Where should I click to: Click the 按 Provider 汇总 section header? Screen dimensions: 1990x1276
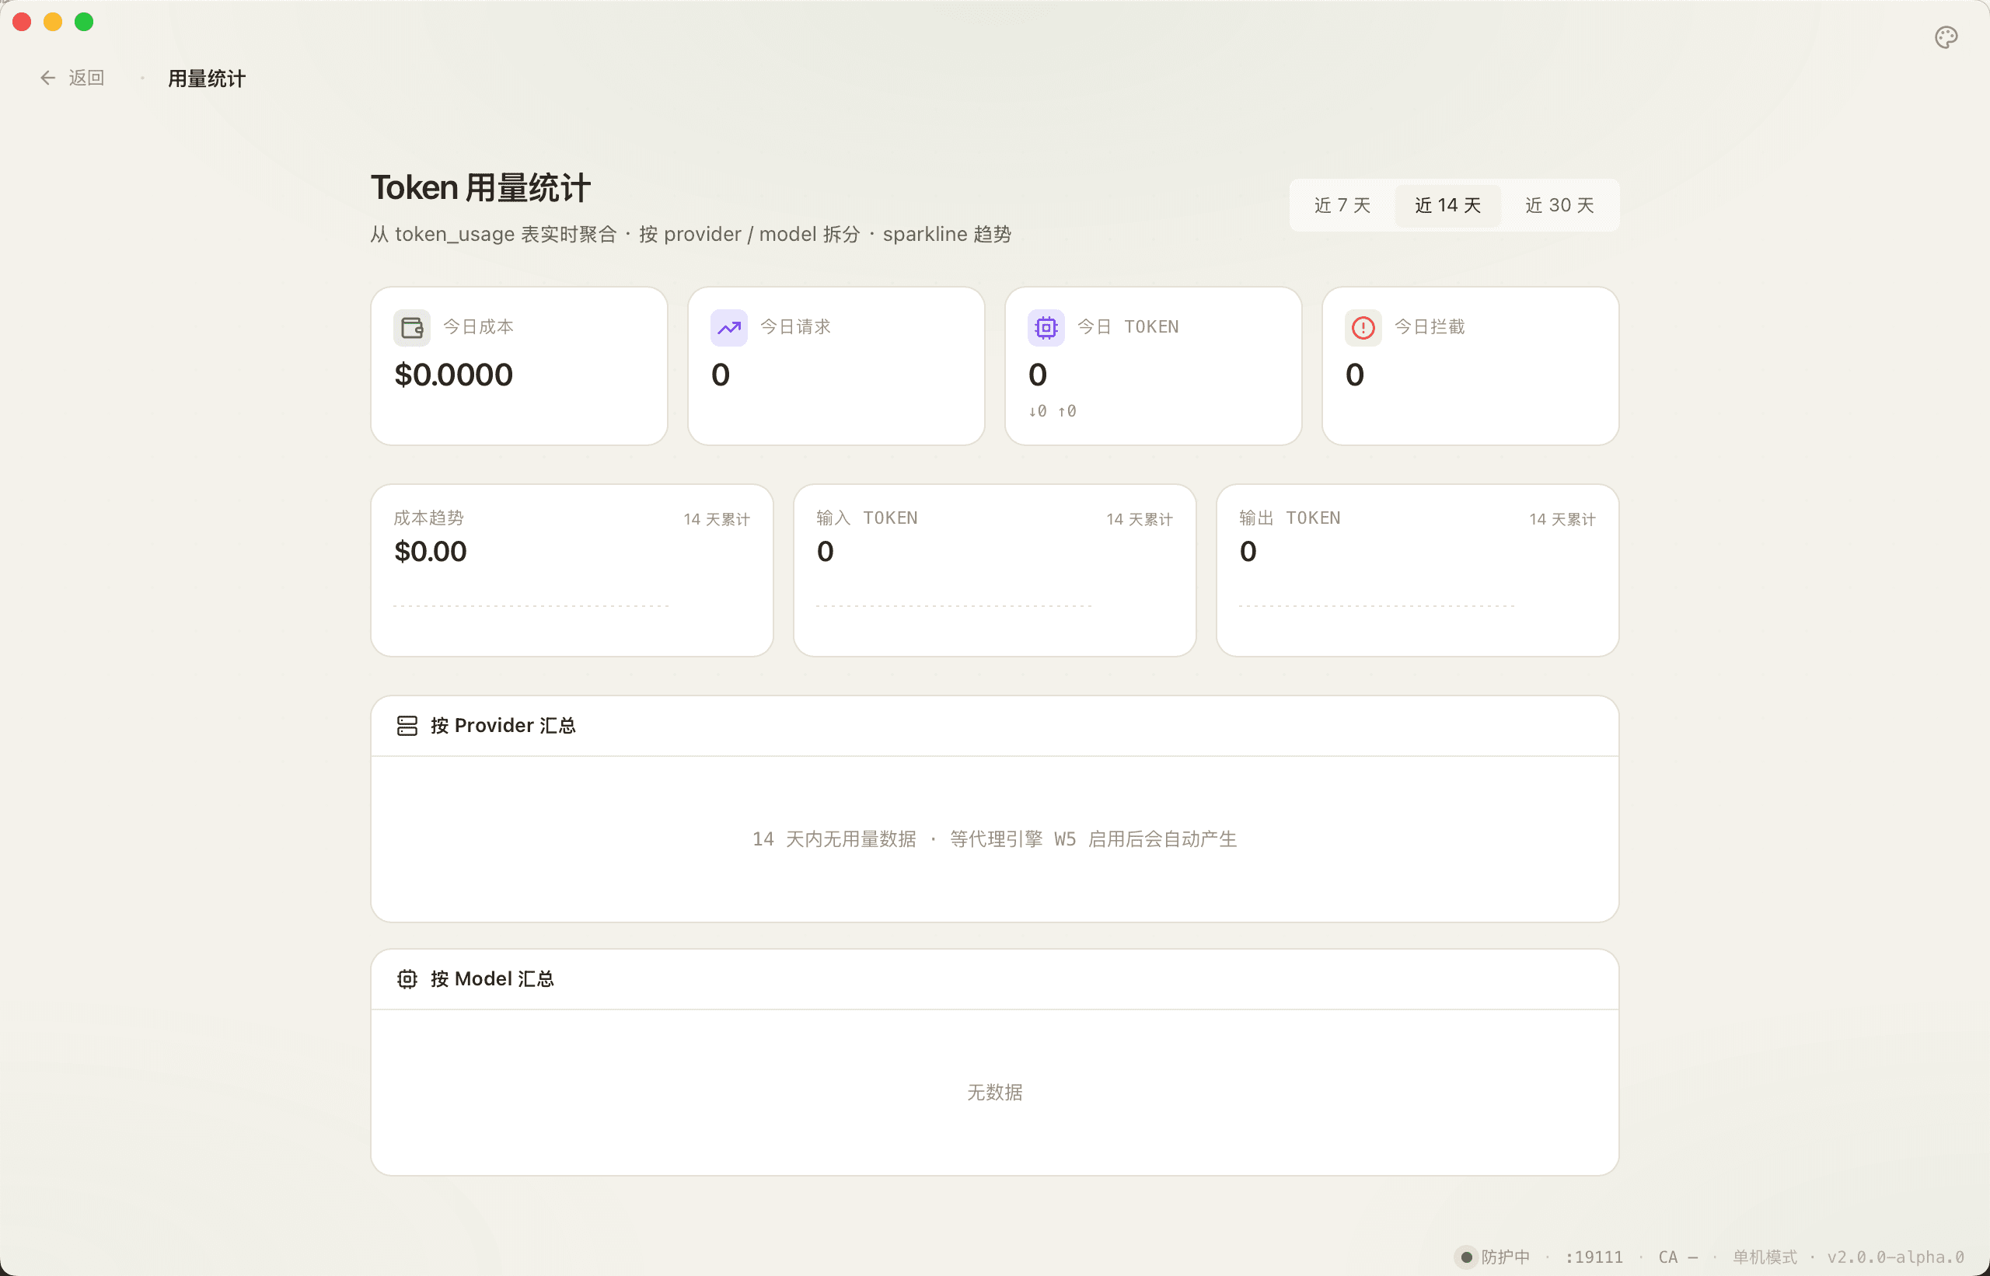click(x=994, y=726)
